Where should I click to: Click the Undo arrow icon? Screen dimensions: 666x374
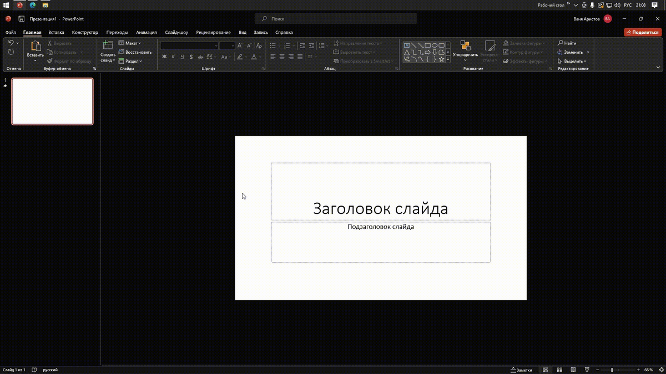11,43
